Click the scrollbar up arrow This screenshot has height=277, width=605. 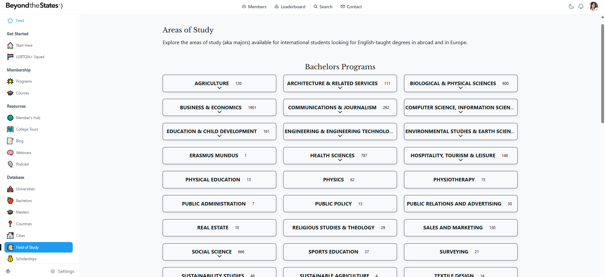(602, 17)
